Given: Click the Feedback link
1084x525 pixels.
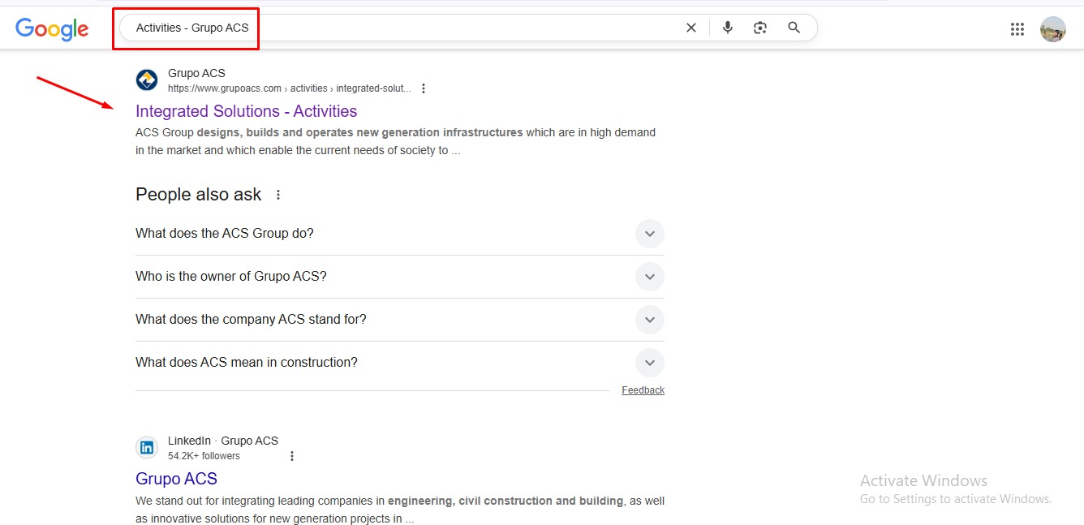Looking at the screenshot, I should tap(643, 390).
